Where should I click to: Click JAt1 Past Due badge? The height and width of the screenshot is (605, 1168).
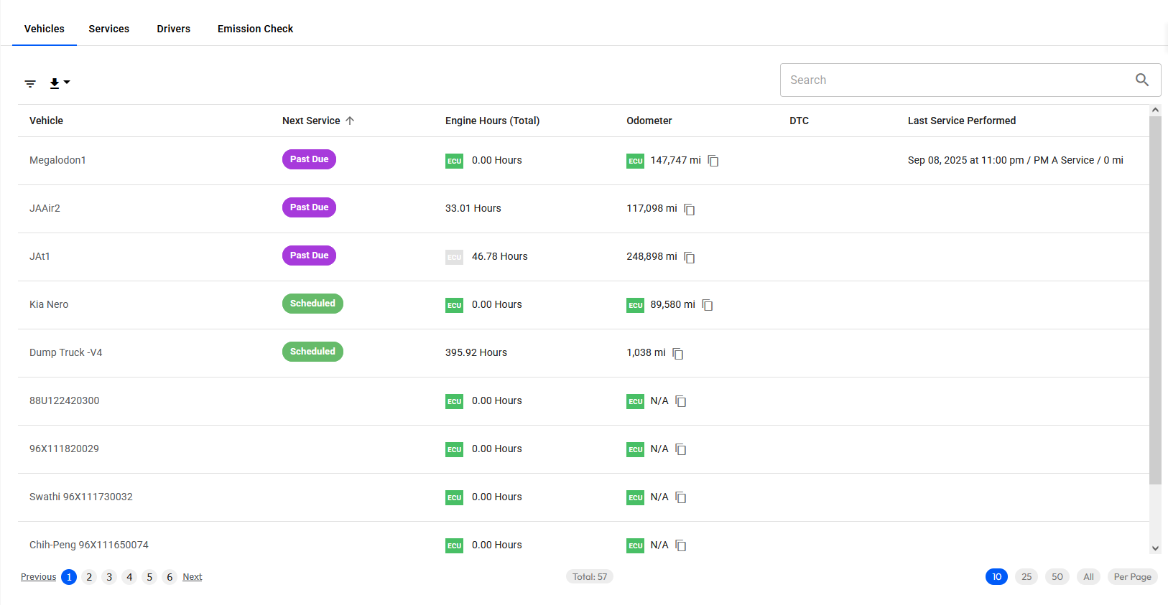[x=309, y=255]
